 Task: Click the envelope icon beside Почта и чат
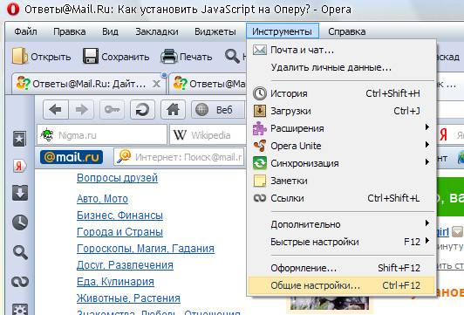coord(260,50)
